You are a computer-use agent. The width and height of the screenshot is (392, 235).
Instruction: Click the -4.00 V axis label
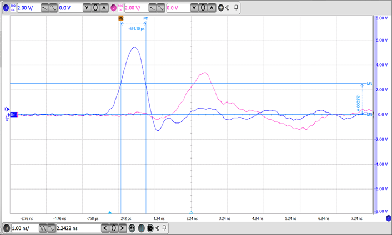click(x=381, y=164)
